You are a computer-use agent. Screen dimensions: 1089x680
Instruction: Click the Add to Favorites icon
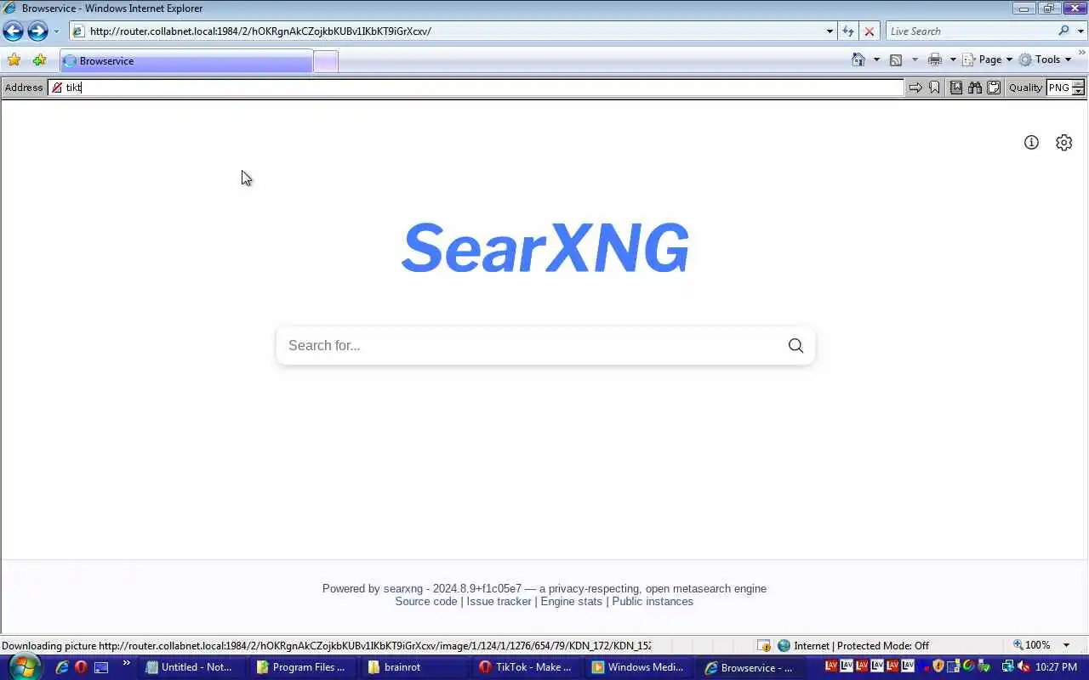[x=39, y=60]
